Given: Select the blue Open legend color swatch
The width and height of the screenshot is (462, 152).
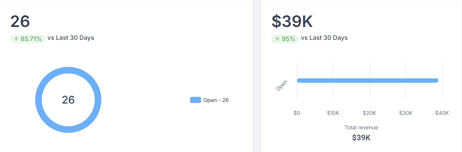Looking at the screenshot, I should tap(196, 100).
